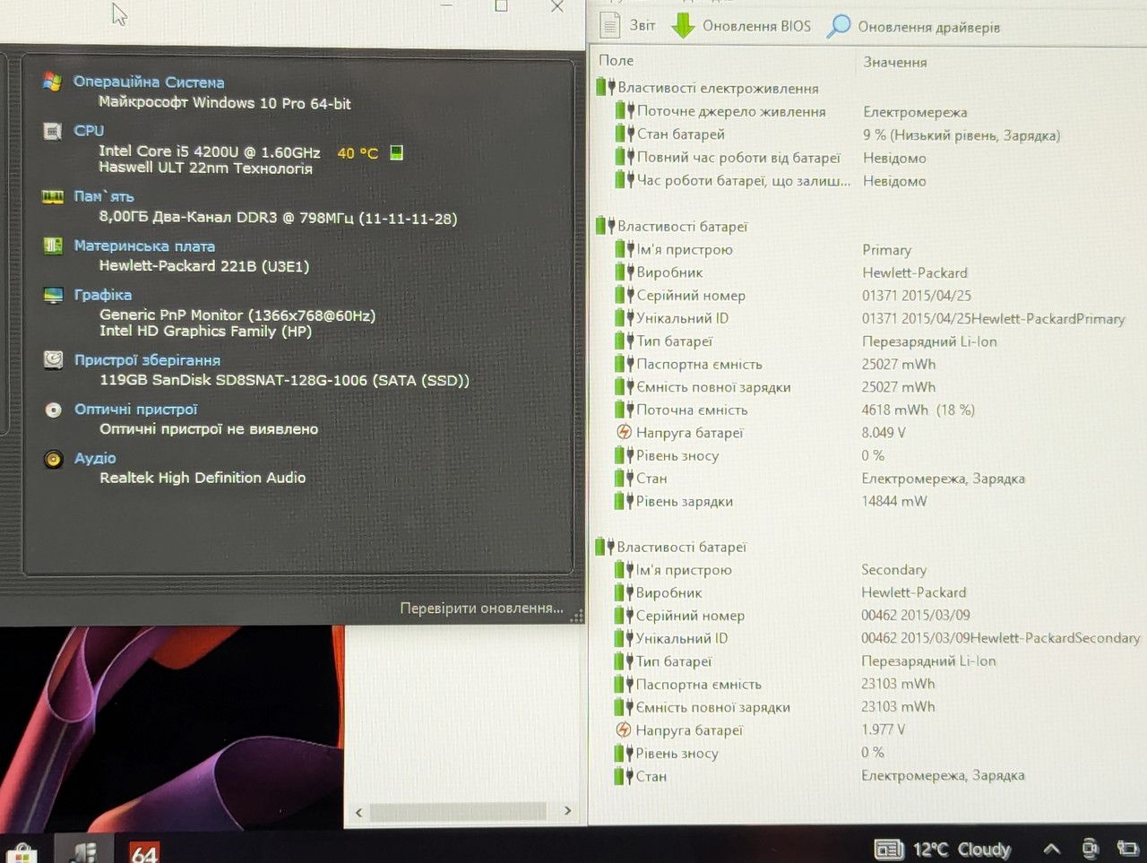Image resolution: width=1147 pixels, height=863 pixels.
Task: Click the AIDA64 horizontal scrollbar right arrow
Action: [x=567, y=811]
